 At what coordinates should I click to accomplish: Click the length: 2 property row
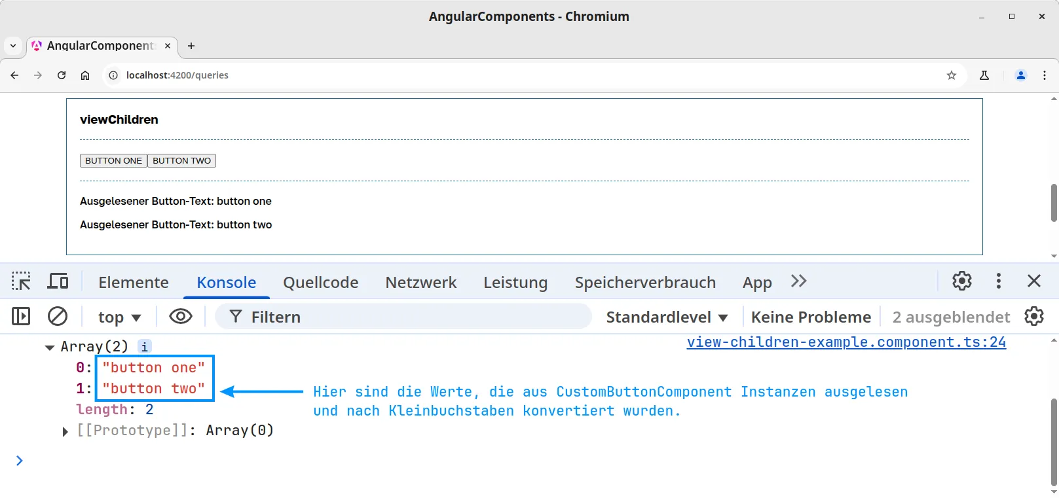[115, 410]
